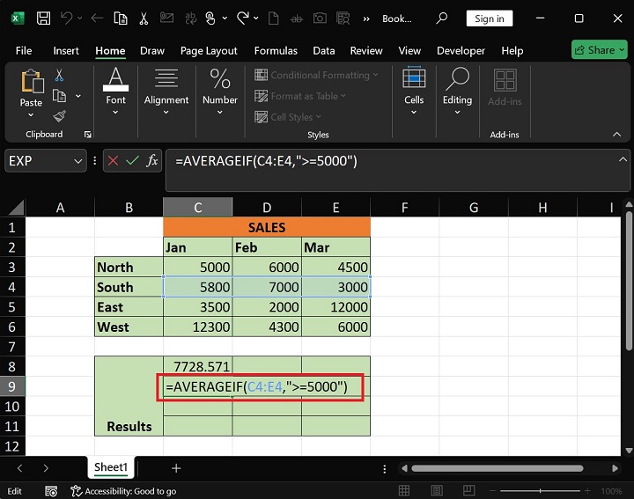Expand the formula bar
634x499 pixels.
[x=622, y=160]
